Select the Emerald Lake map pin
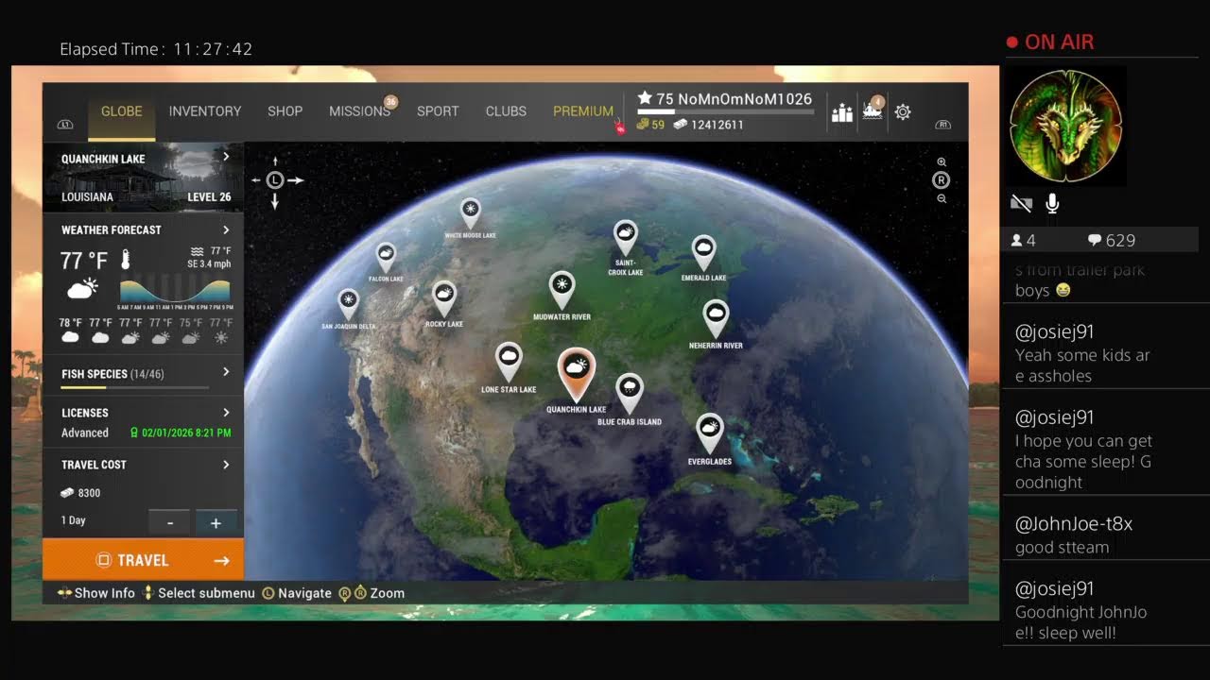Screen dimensions: 1210x680 tap(703, 253)
